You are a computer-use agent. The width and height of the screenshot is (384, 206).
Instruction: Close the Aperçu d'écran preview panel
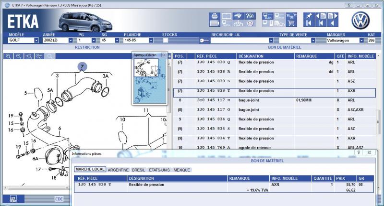click(x=164, y=55)
